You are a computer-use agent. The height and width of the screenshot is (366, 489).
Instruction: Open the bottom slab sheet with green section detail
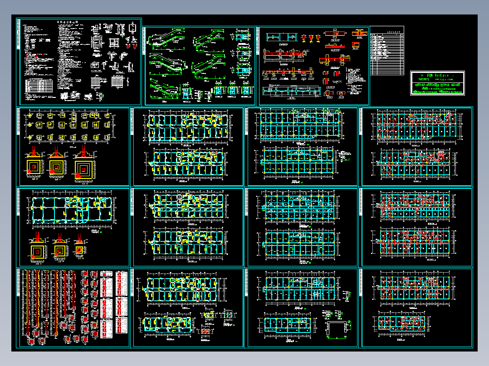[x=302, y=308]
